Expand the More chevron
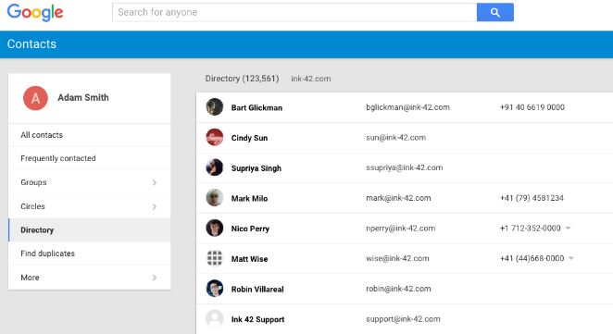The width and height of the screenshot is (613, 334). click(x=155, y=278)
